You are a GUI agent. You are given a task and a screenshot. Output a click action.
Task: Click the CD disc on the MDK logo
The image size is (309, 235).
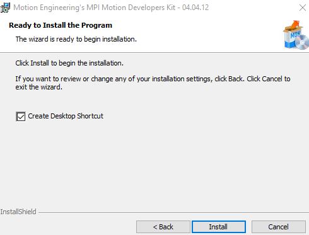click(302, 43)
